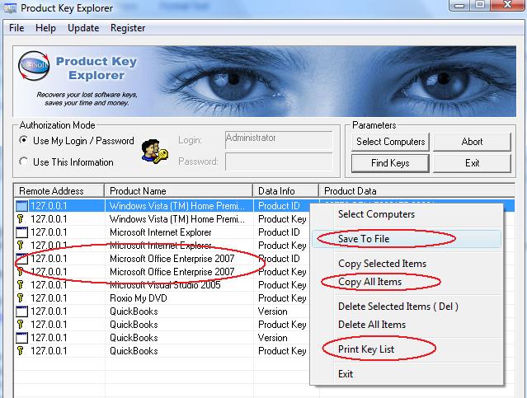Image resolution: width=527 pixels, height=398 pixels.
Task: Close the Product Key Explorer window
Action: 507,5
